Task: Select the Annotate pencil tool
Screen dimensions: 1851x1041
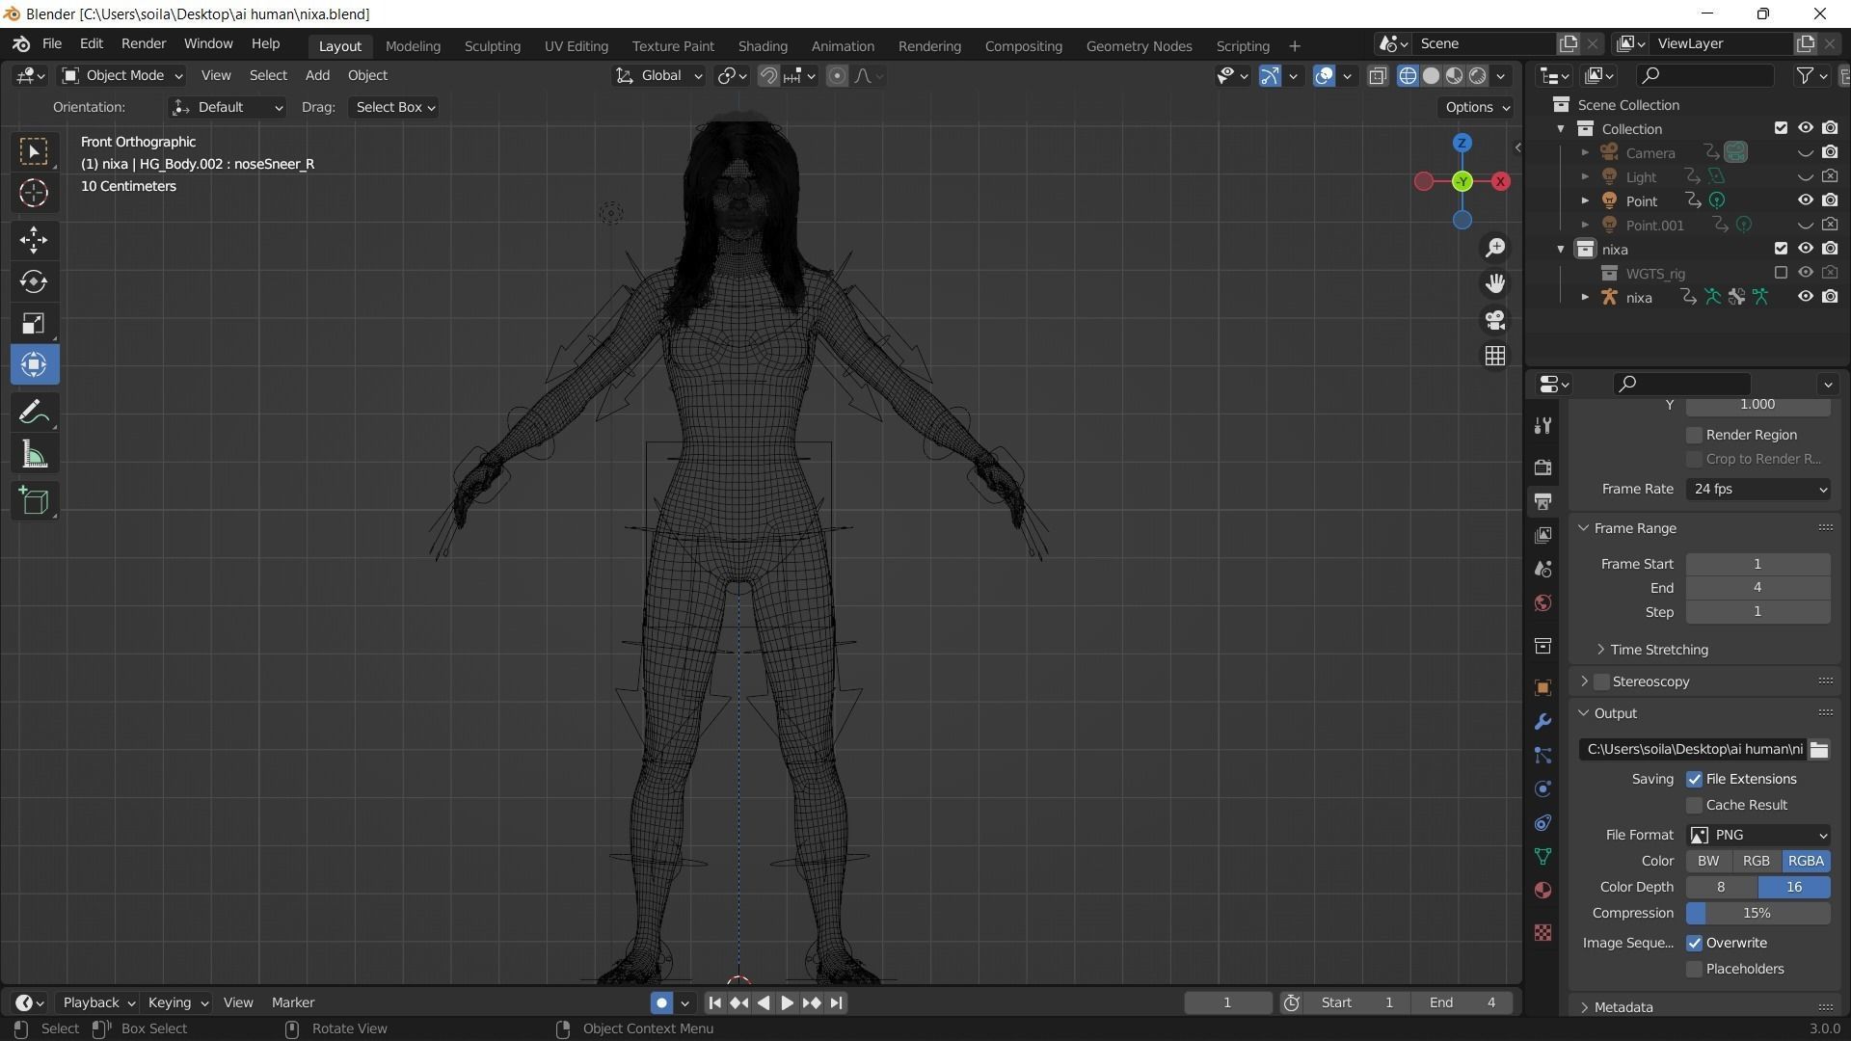Action: (34, 413)
